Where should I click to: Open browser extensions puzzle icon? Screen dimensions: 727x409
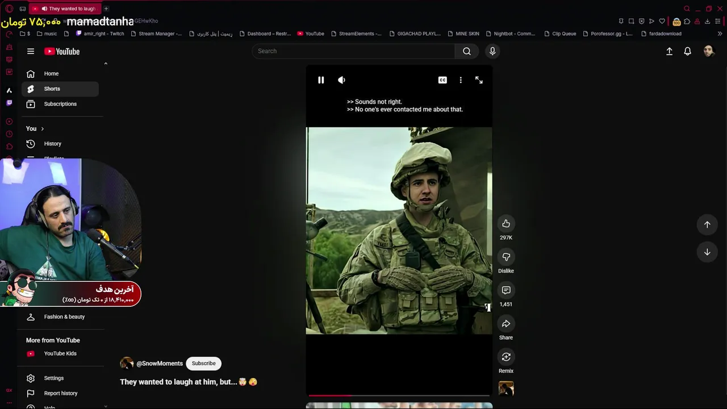pyautogui.click(x=687, y=21)
